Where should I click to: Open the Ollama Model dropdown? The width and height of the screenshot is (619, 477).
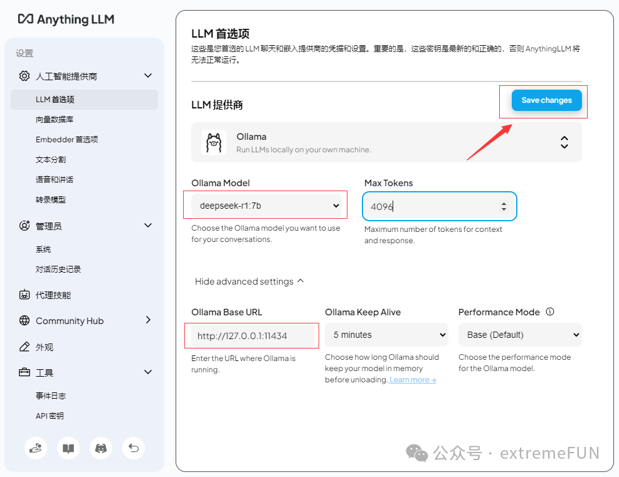(267, 206)
